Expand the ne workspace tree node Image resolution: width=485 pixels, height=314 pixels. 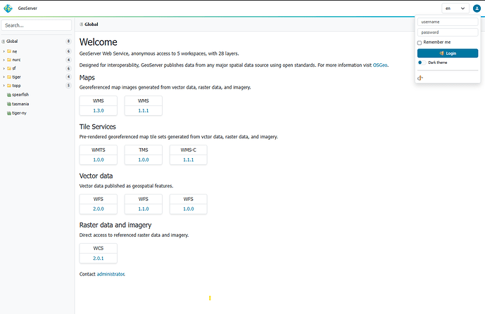(x=4, y=51)
